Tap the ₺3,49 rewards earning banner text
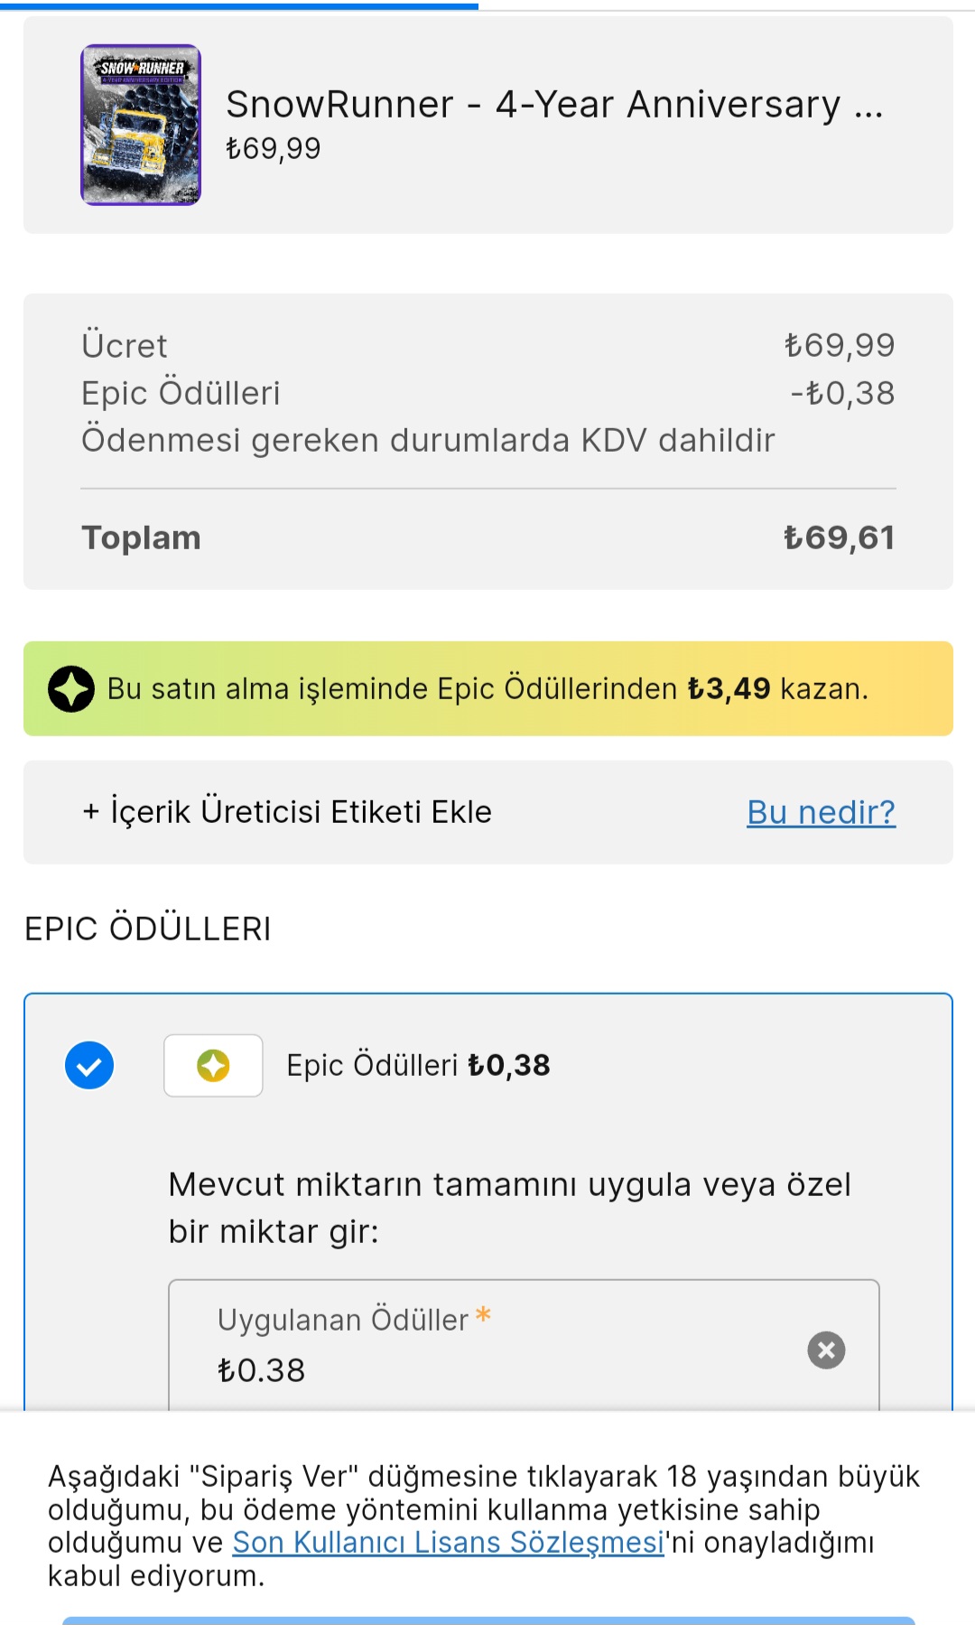The image size is (975, 1625). pyautogui.click(x=487, y=689)
